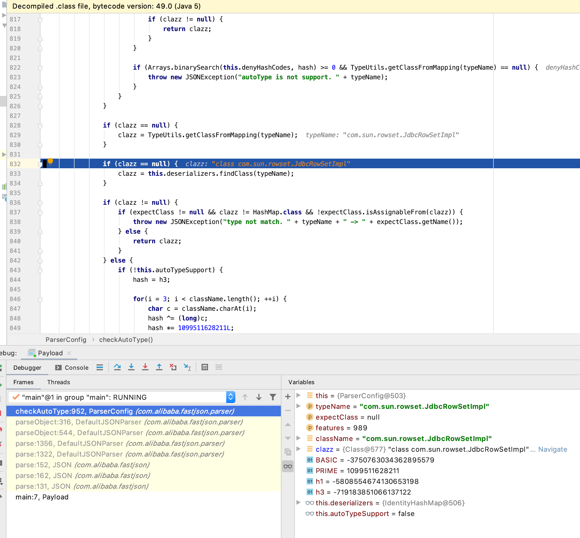Click the New Watch plus icon
This screenshot has height=538, width=580.
pos(288,397)
